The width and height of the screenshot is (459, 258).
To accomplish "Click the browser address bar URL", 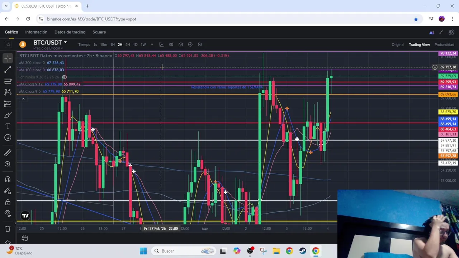I will pyautogui.click(x=91, y=19).
